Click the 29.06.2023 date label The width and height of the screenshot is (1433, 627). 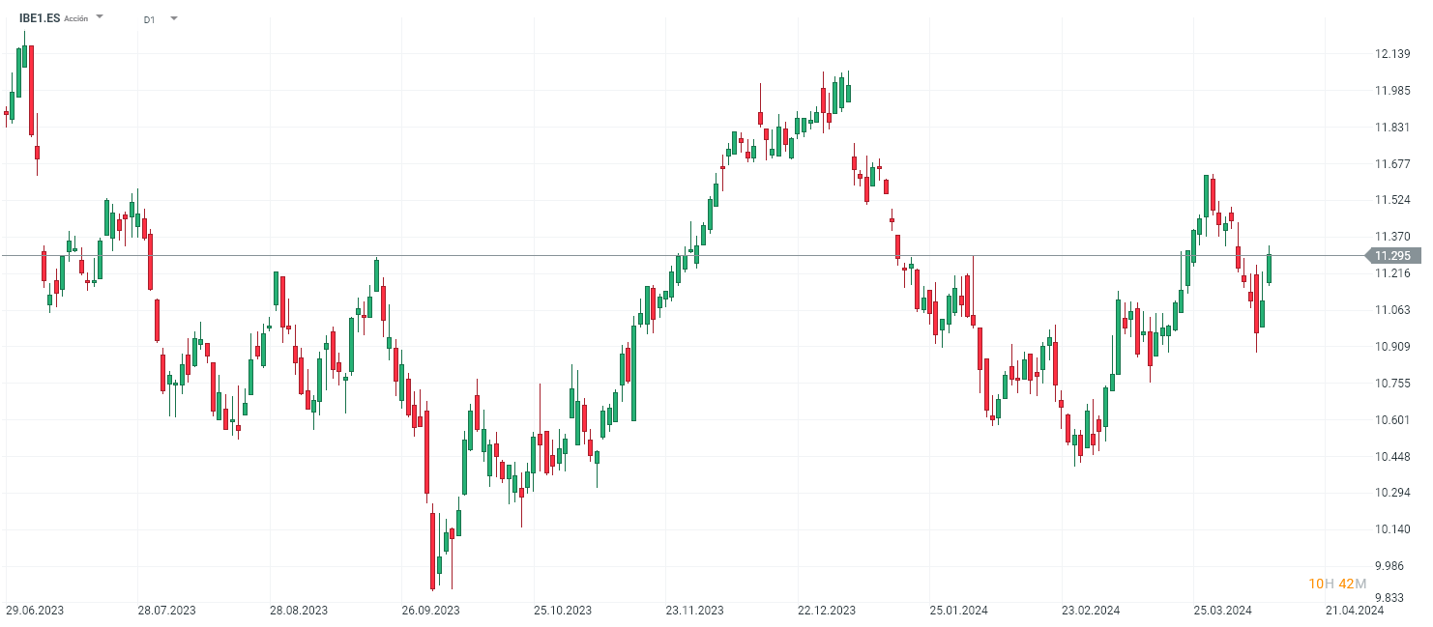35,611
